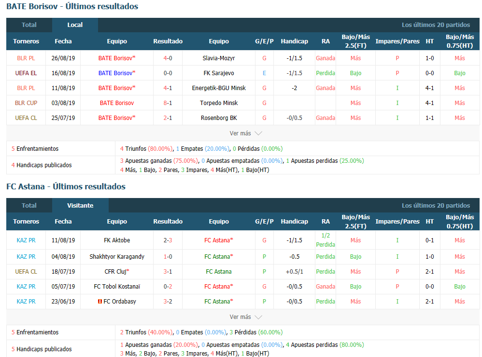Expand Ver más under BATE Borisov results

click(x=246, y=133)
